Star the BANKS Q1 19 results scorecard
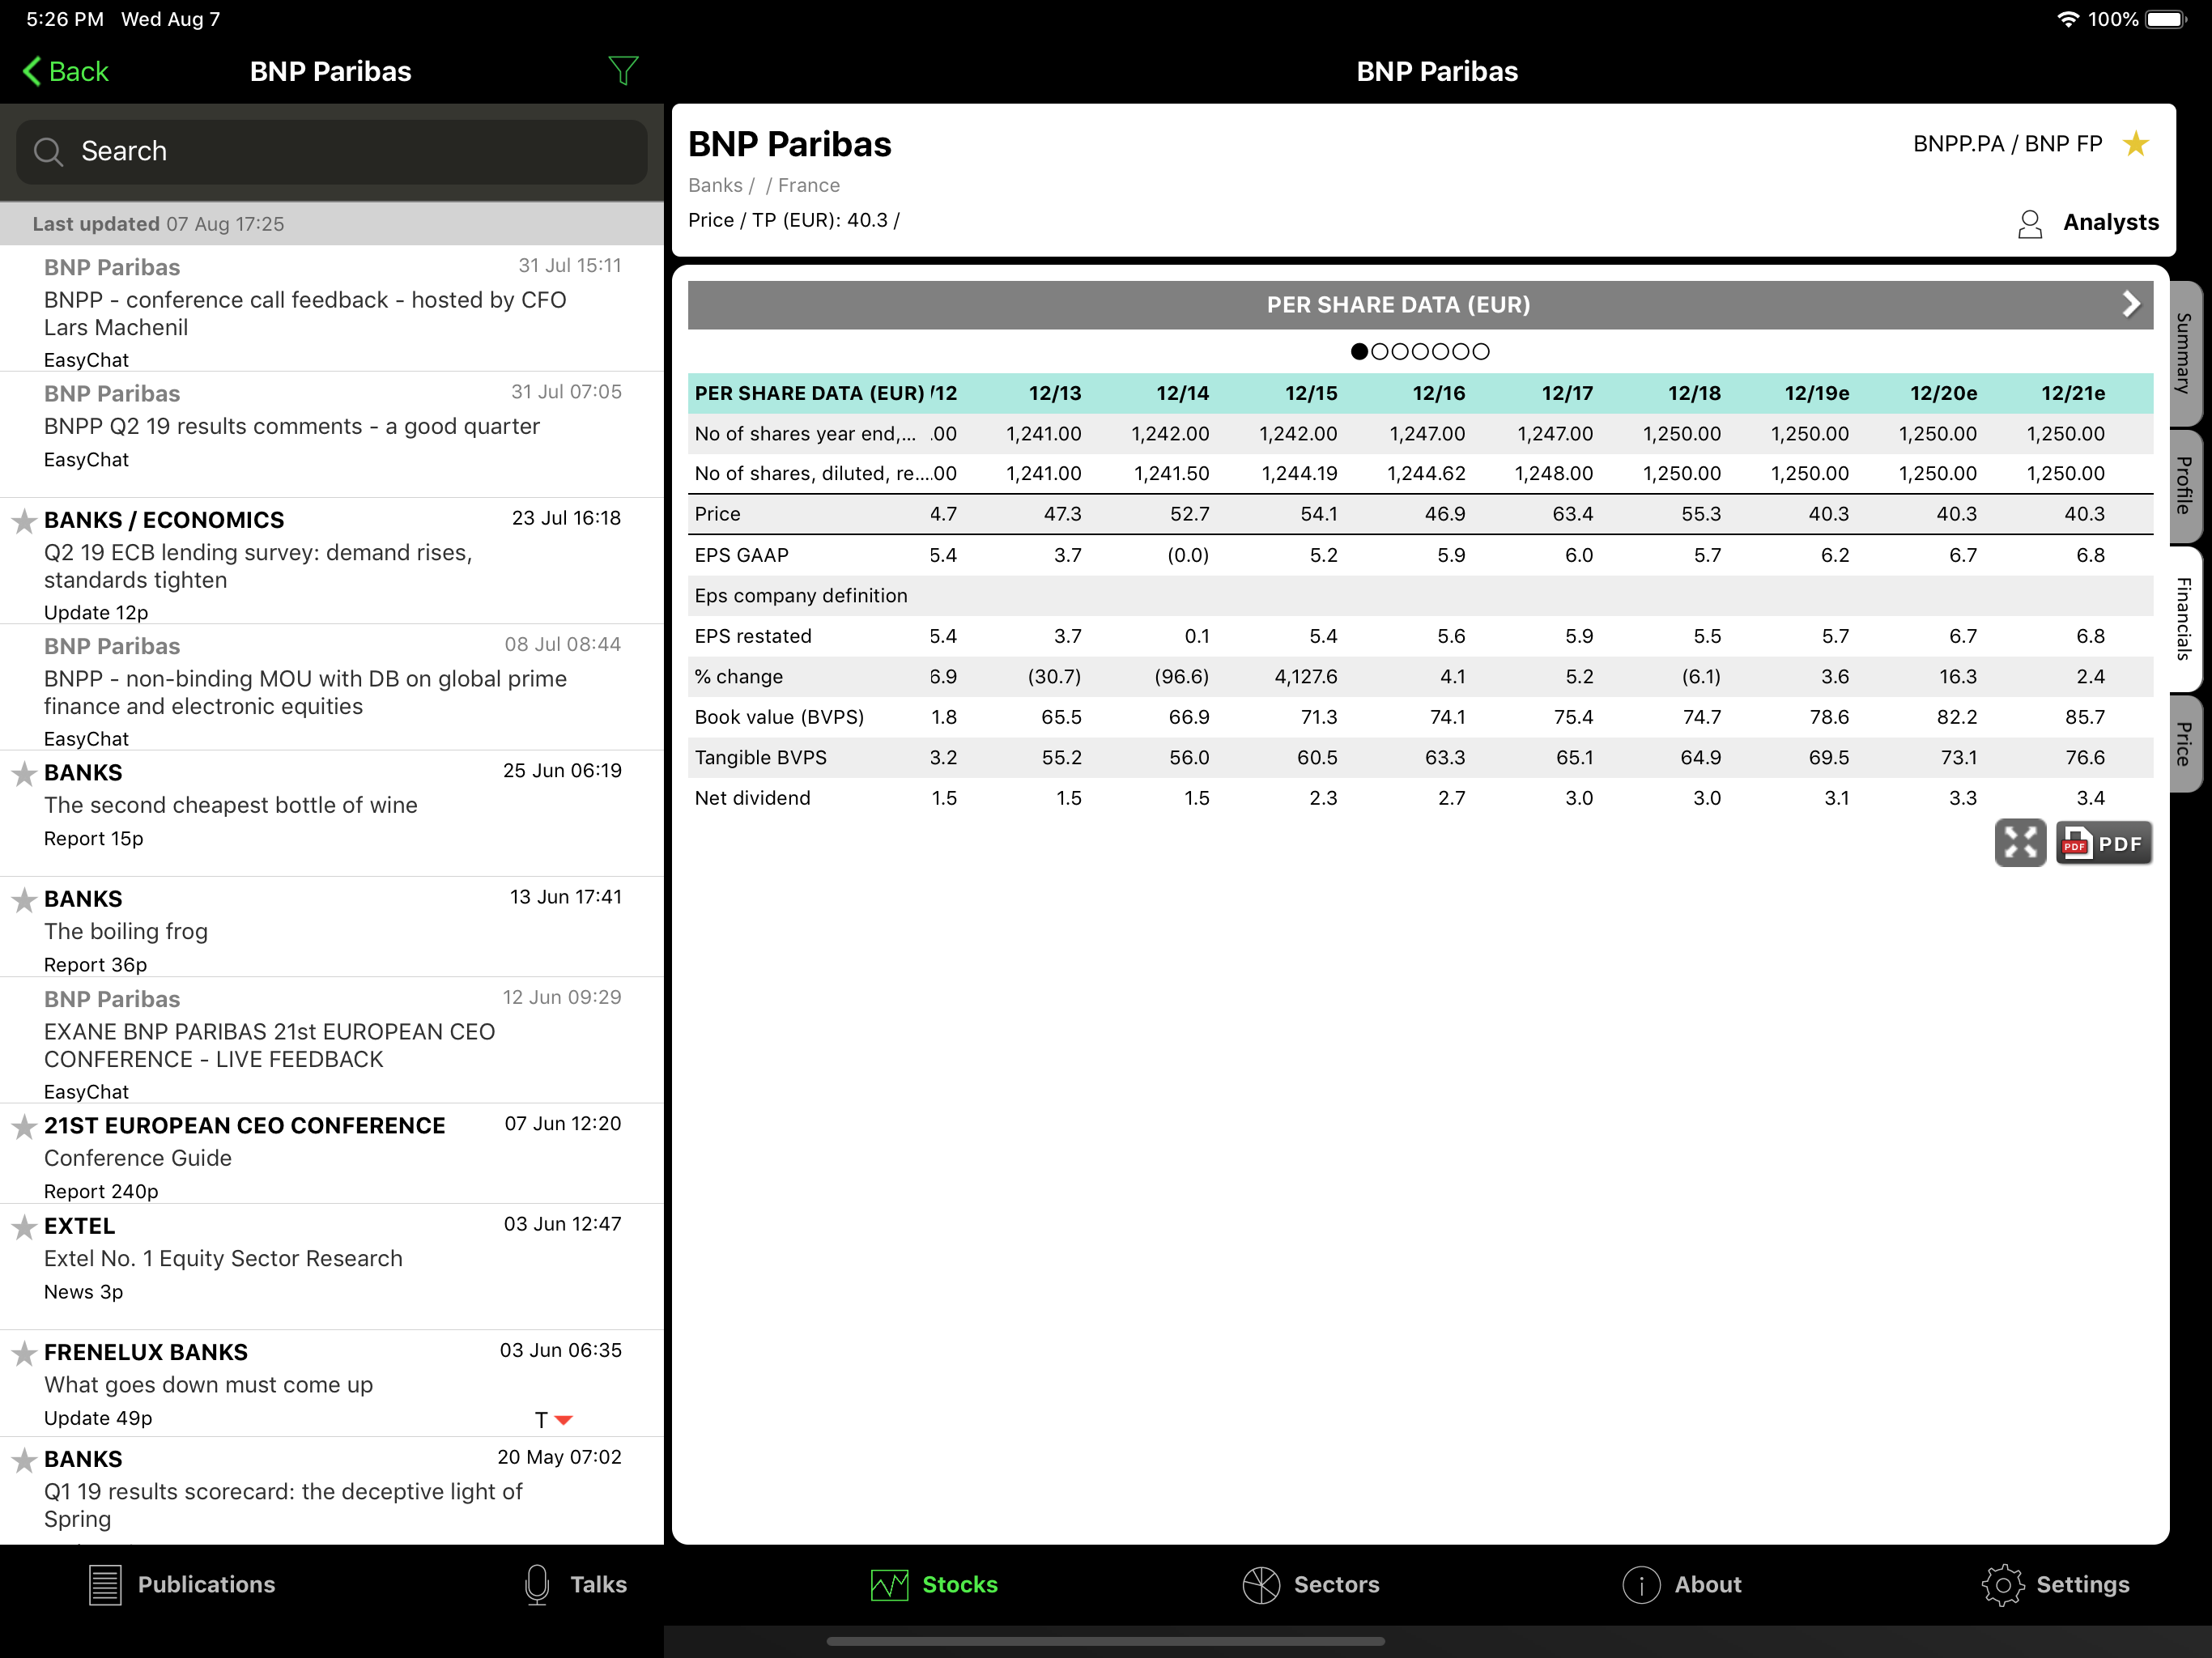 pos(24,1461)
